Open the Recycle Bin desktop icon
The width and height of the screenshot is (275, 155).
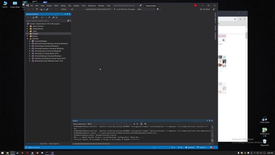(265, 143)
